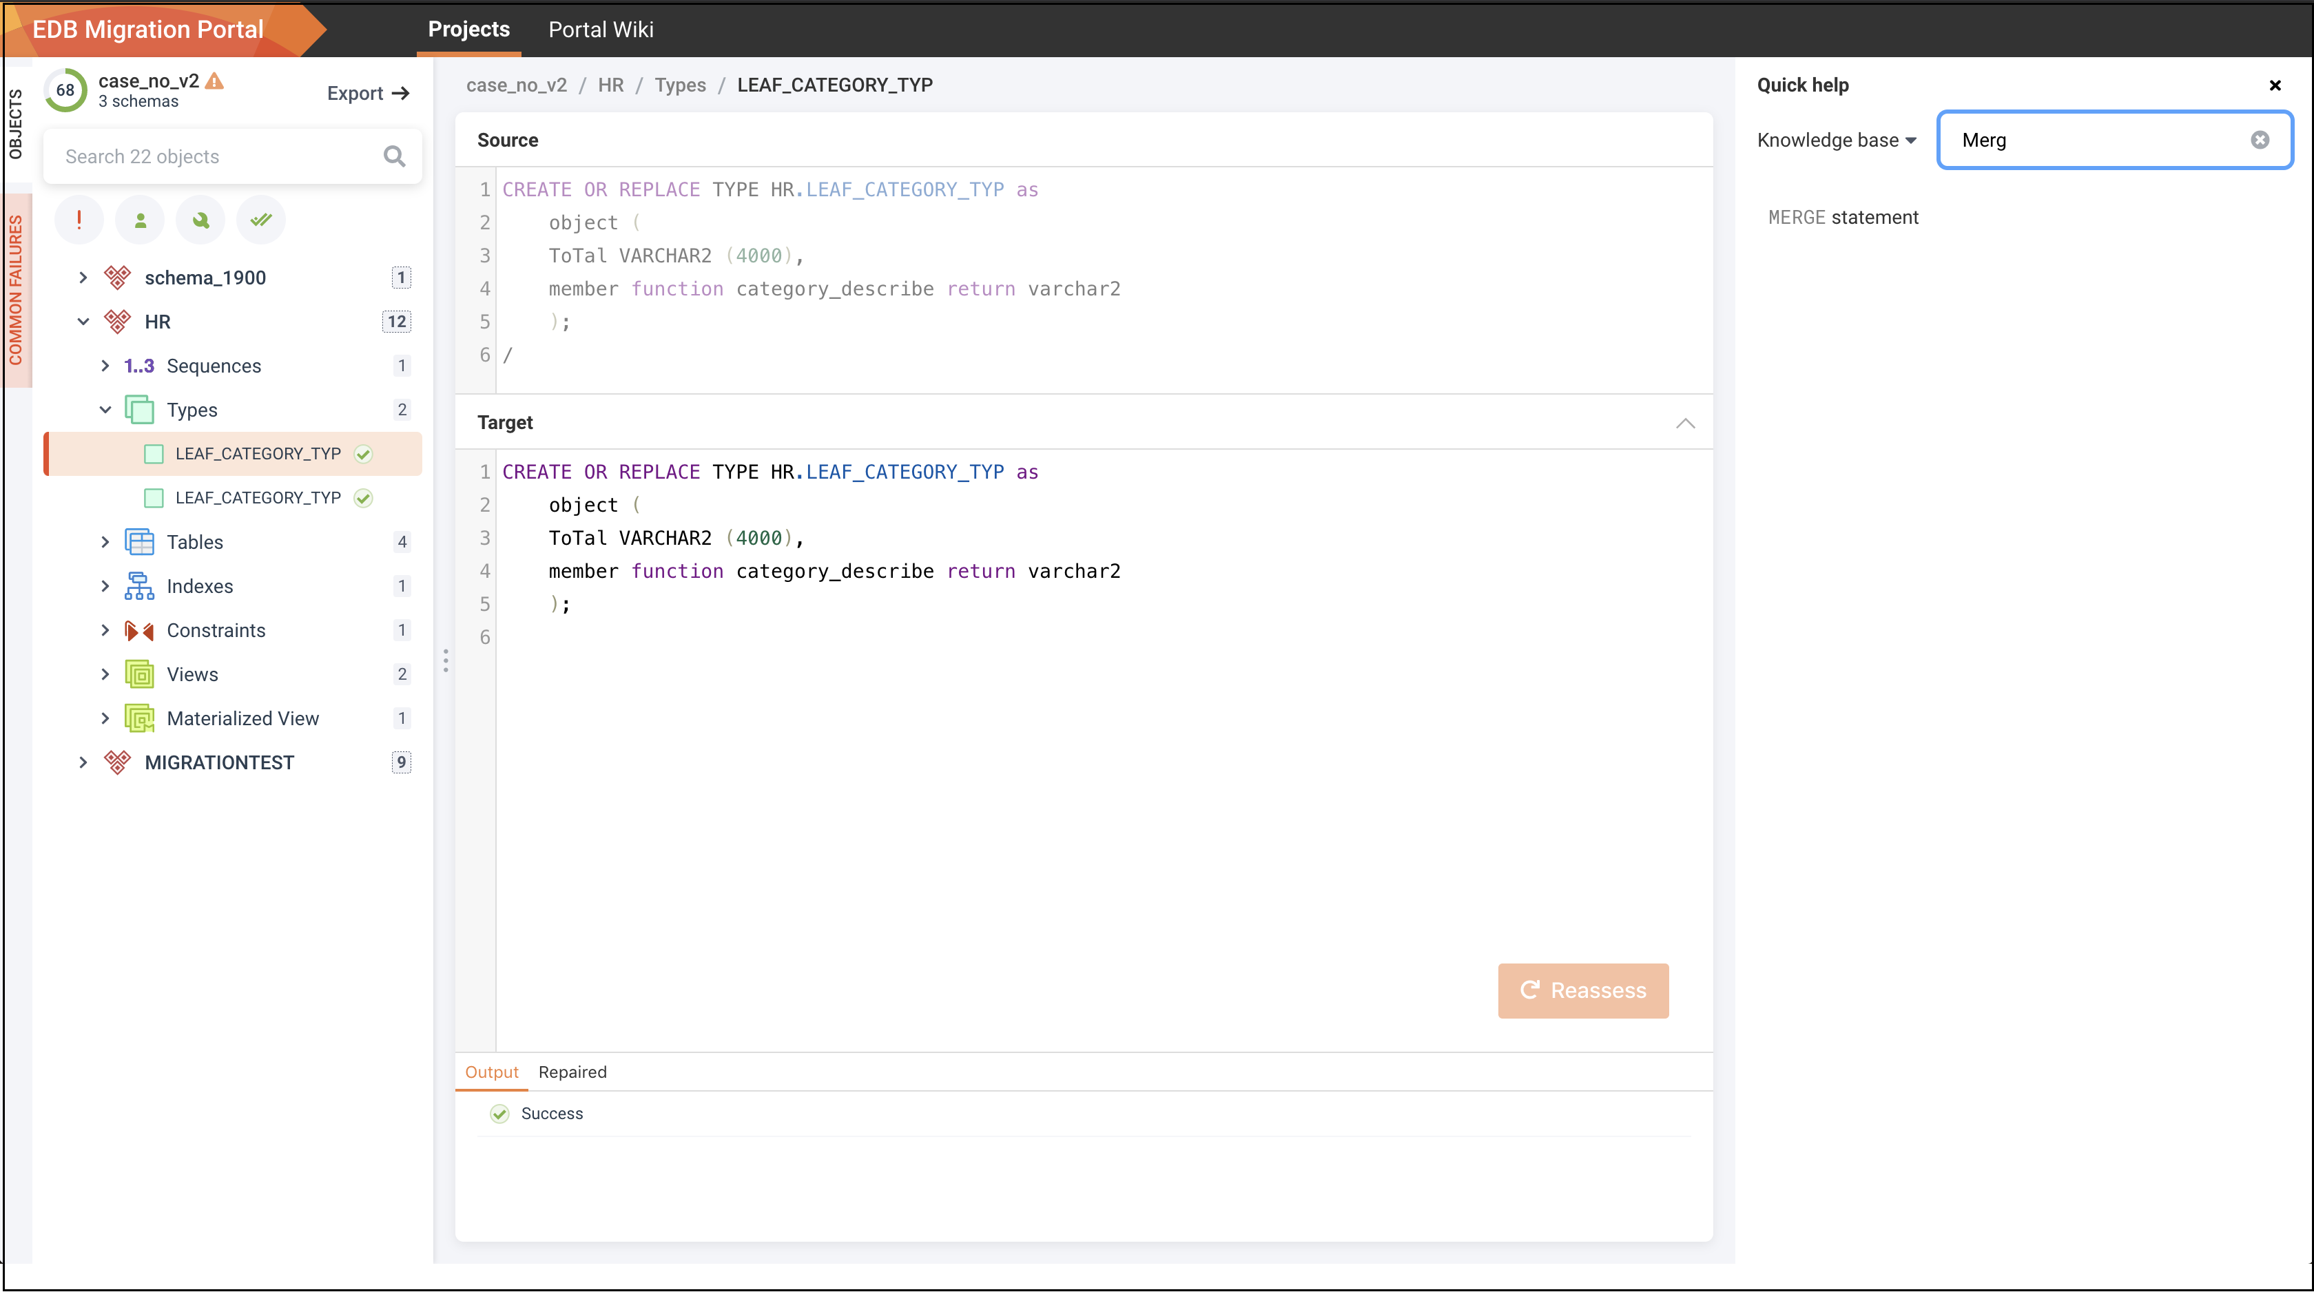Toggle the wrench repaired filter
This screenshot has height=1292, width=2314.
click(x=200, y=219)
